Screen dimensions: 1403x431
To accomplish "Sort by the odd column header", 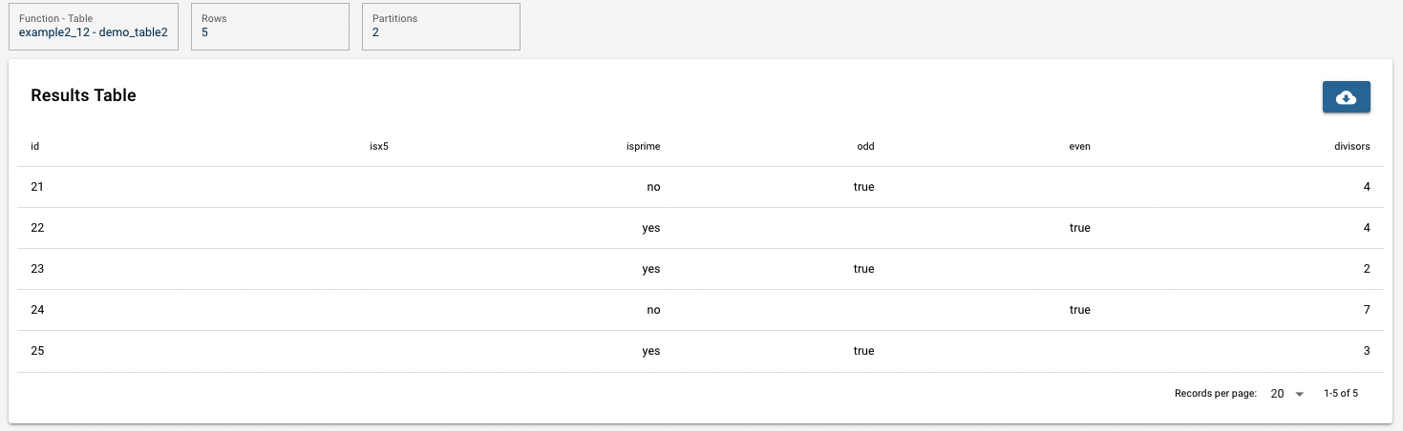I will pos(865,147).
